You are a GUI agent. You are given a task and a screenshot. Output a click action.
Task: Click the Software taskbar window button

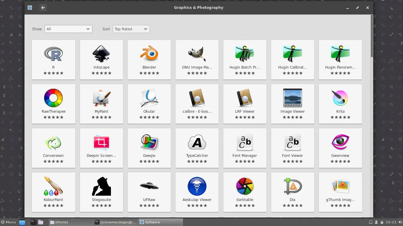pos(161,222)
